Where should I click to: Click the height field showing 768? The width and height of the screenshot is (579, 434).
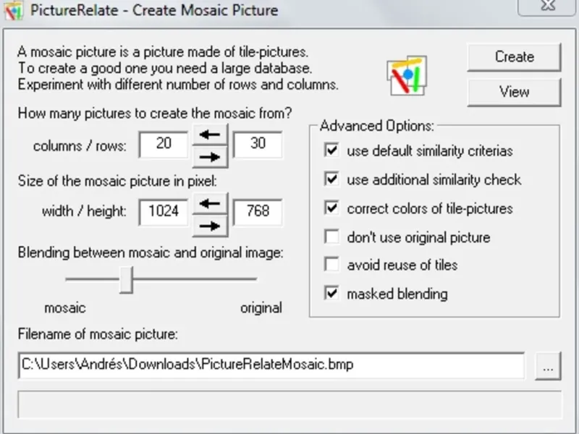pos(258,213)
